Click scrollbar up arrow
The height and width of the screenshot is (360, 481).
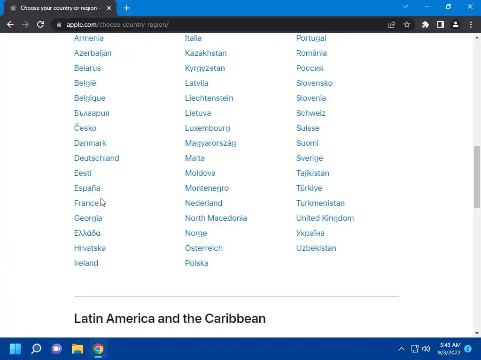(477, 37)
